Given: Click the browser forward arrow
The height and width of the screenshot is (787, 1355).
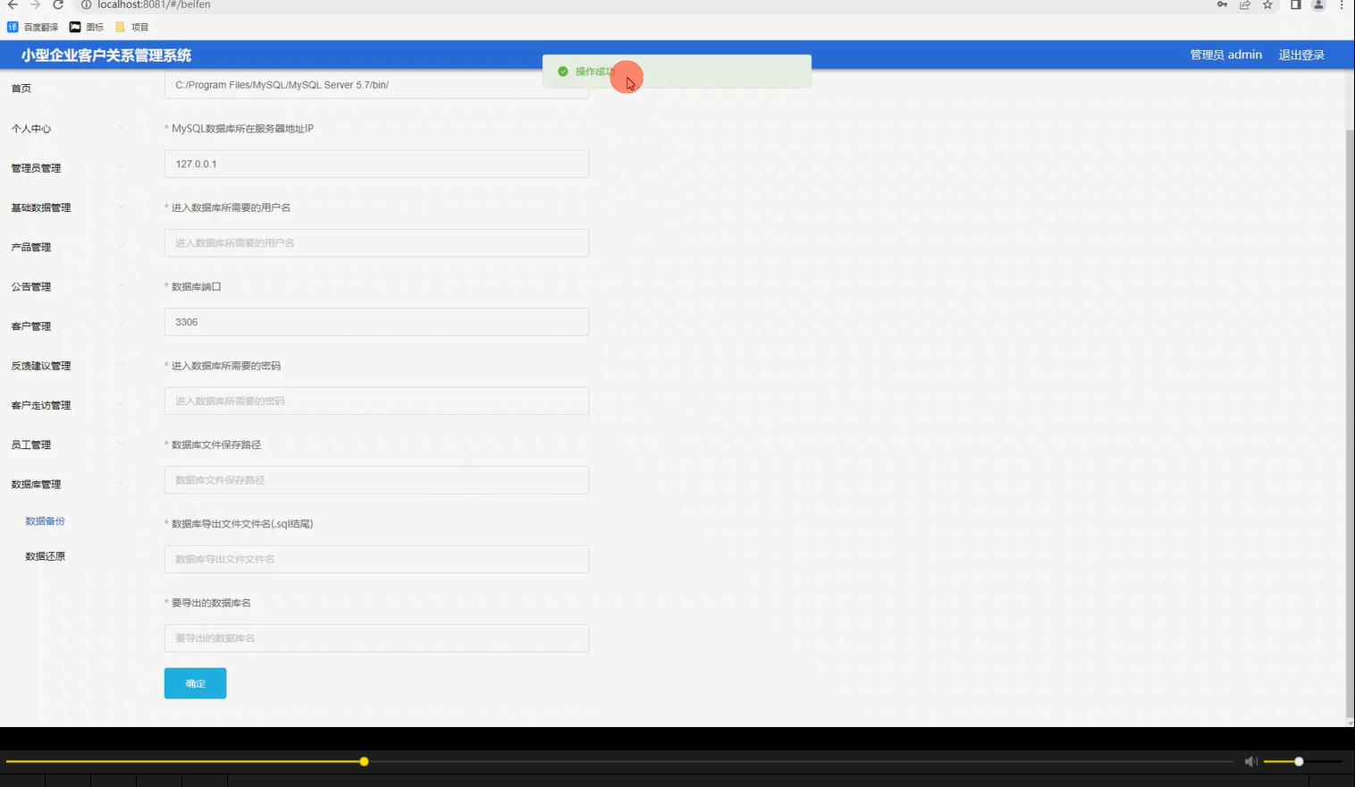Looking at the screenshot, I should [35, 4].
